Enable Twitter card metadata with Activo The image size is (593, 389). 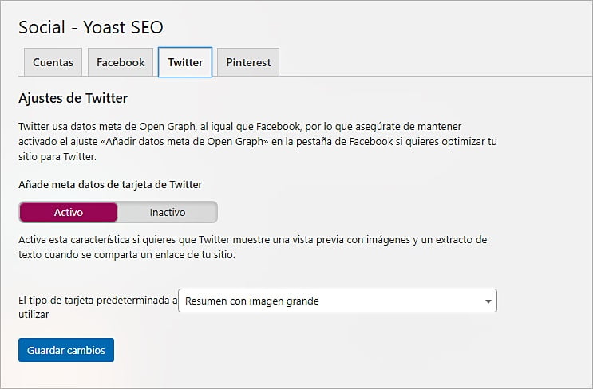(x=69, y=212)
